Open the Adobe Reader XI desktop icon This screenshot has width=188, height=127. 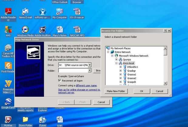(8, 12)
